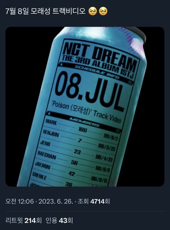Click the star icon on MEMBERS banner
Viewport: 170px width, 230px height.
click(48, 113)
